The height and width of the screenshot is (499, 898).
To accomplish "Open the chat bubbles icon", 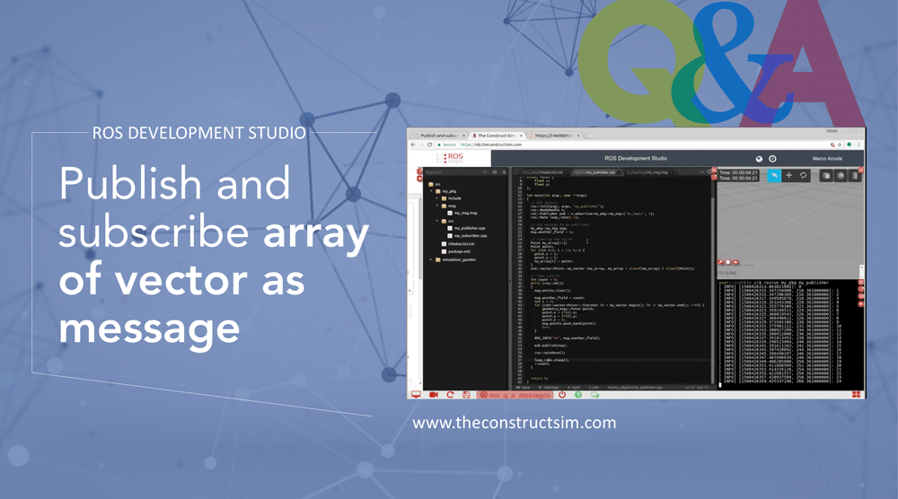I will tap(595, 395).
